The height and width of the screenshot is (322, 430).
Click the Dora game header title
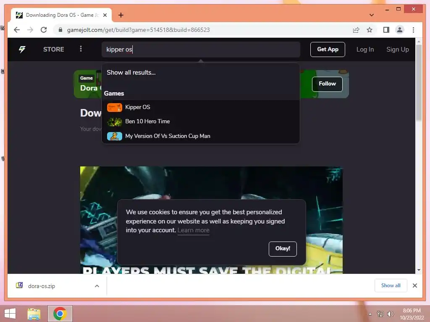click(91, 88)
